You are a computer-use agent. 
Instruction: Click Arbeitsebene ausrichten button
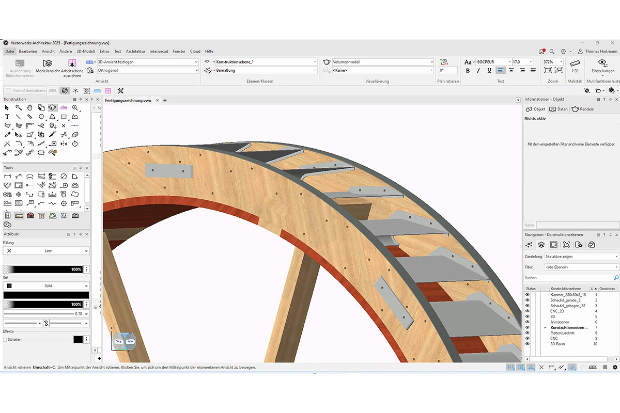click(x=72, y=66)
